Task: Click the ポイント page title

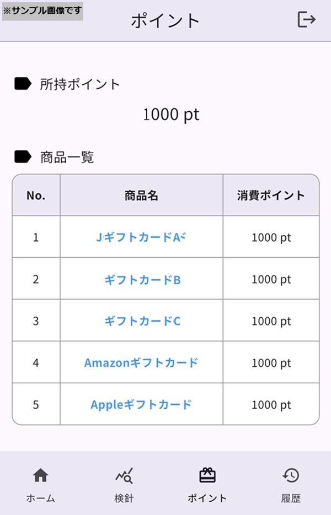Action: point(165,19)
